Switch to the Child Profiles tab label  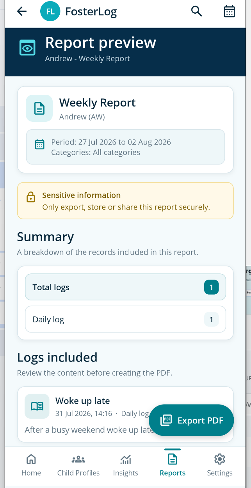pos(78,473)
